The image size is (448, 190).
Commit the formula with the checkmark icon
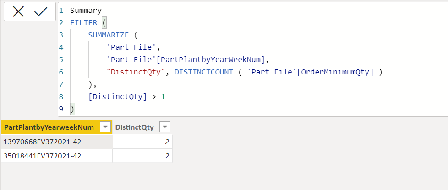pos(41,12)
